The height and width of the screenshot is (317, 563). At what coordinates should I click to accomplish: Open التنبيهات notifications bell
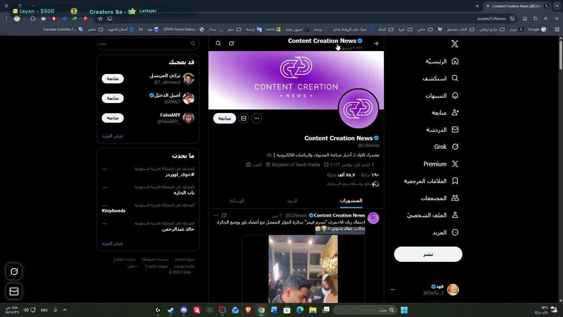[442, 96]
